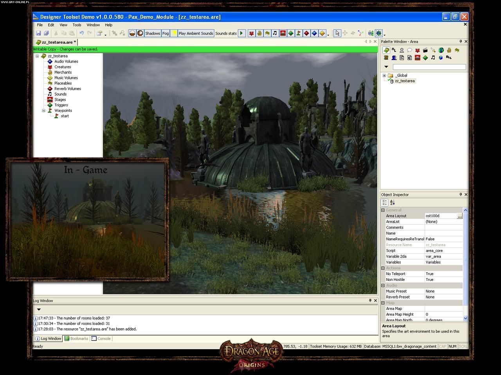Select Merchants in area tree

tap(63, 72)
